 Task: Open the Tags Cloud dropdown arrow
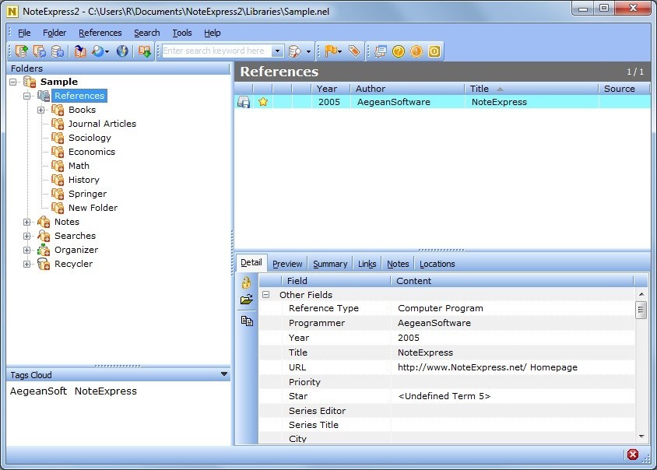click(x=224, y=374)
